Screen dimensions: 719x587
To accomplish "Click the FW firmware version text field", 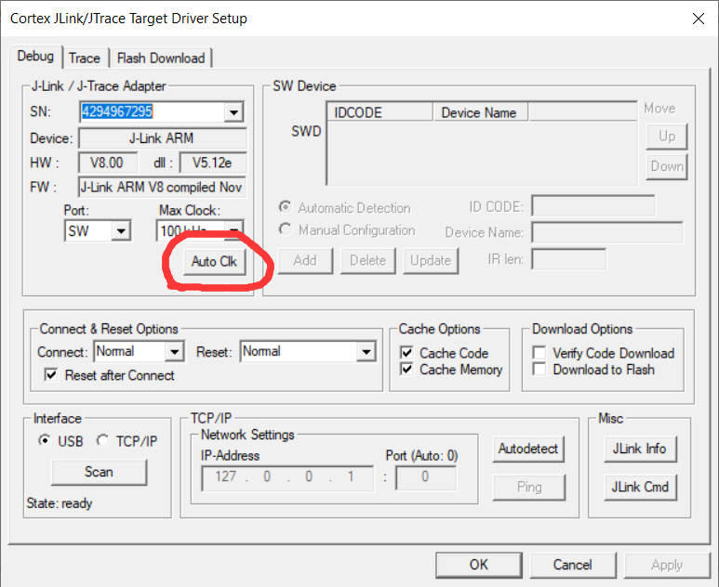I will [x=162, y=187].
